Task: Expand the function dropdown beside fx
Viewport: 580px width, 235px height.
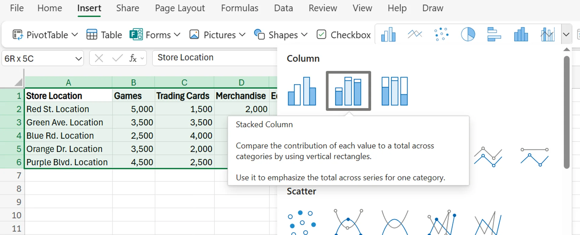Action: click(142, 58)
